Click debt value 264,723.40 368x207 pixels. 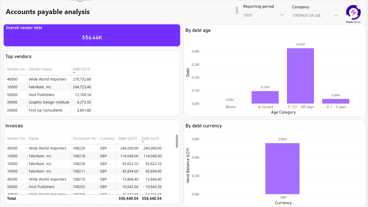82,87
